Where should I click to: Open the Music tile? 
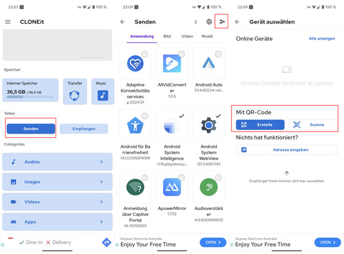click(102, 92)
